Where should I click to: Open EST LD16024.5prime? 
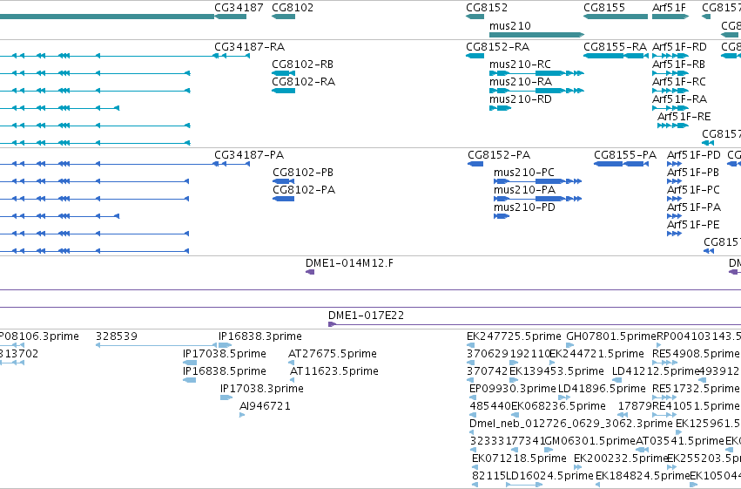(549, 477)
